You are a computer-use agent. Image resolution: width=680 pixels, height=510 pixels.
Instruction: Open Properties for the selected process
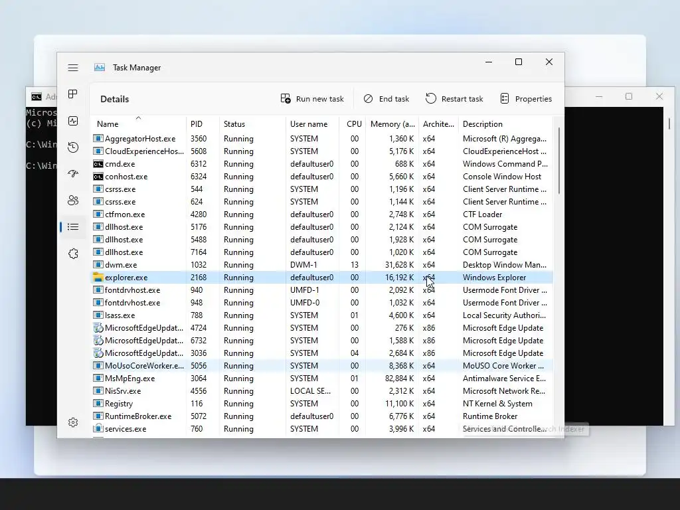click(526, 99)
